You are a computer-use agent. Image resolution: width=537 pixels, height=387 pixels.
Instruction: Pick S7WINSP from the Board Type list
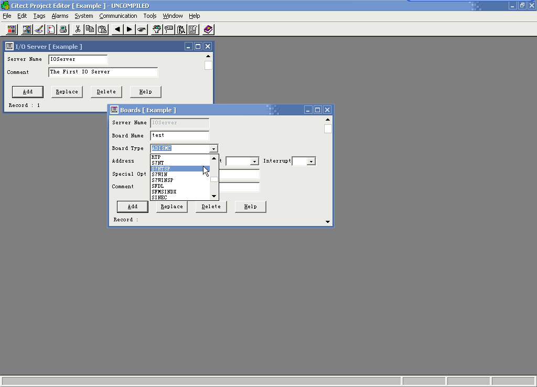pyautogui.click(x=180, y=180)
